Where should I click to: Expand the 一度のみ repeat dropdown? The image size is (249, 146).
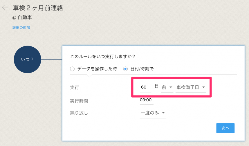(x=153, y=113)
